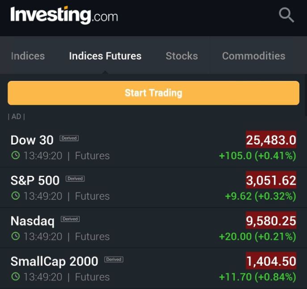Click Derived badge next to Dow 30

69,138
